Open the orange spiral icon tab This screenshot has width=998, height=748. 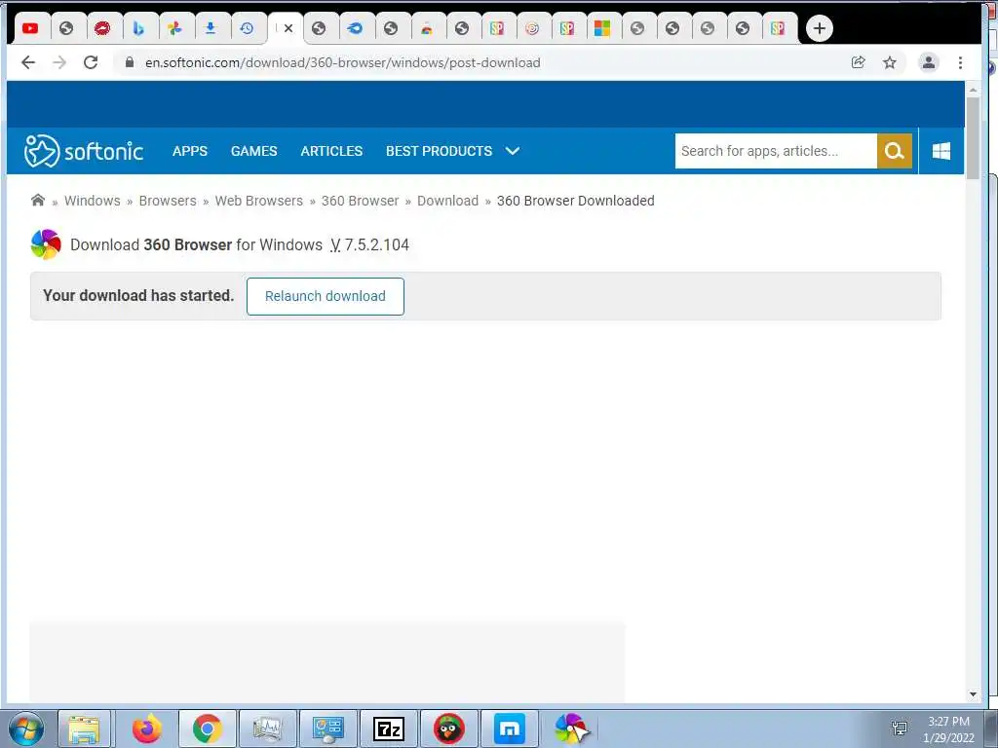click(532, 28)
